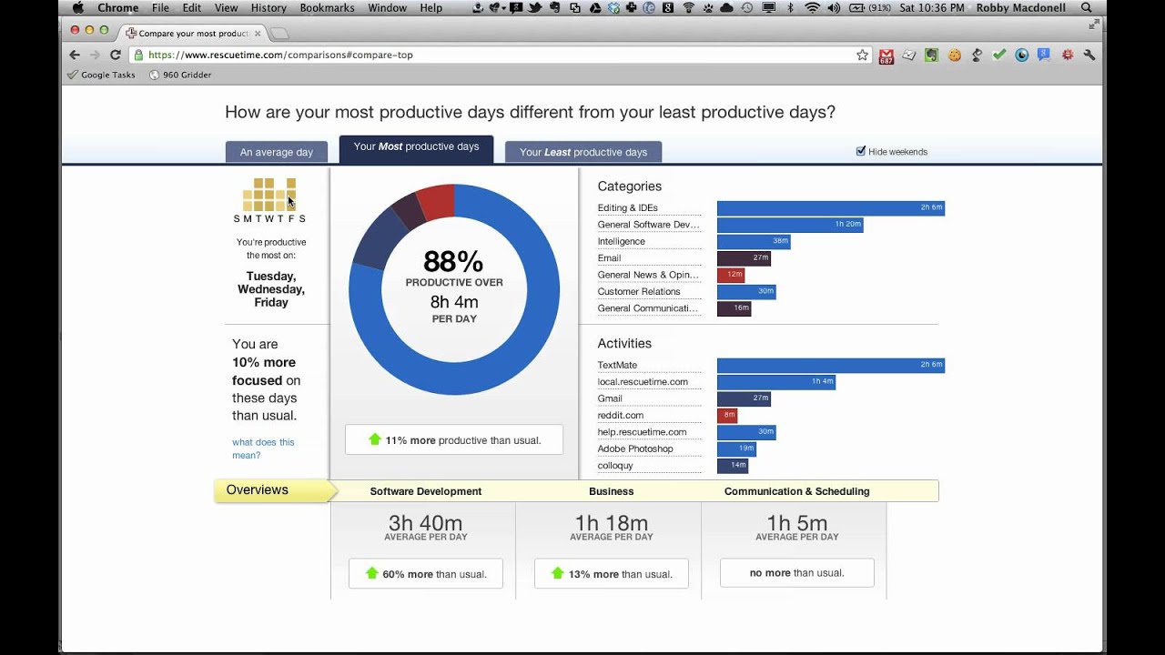The height and width of the screenshot is (655, 1165).
Task: Click the cookie extension icon
Action: click(x=955, y=55)
